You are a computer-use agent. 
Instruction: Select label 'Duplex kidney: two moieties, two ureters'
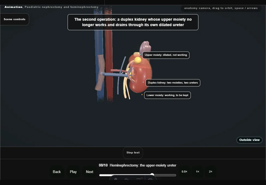click(x=173, y=83)
